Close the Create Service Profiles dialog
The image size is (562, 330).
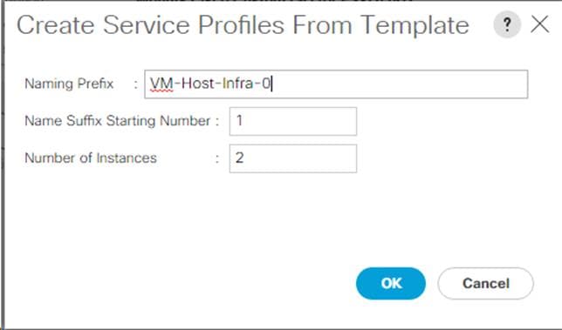pyautogui.click(x=540, y=24)
